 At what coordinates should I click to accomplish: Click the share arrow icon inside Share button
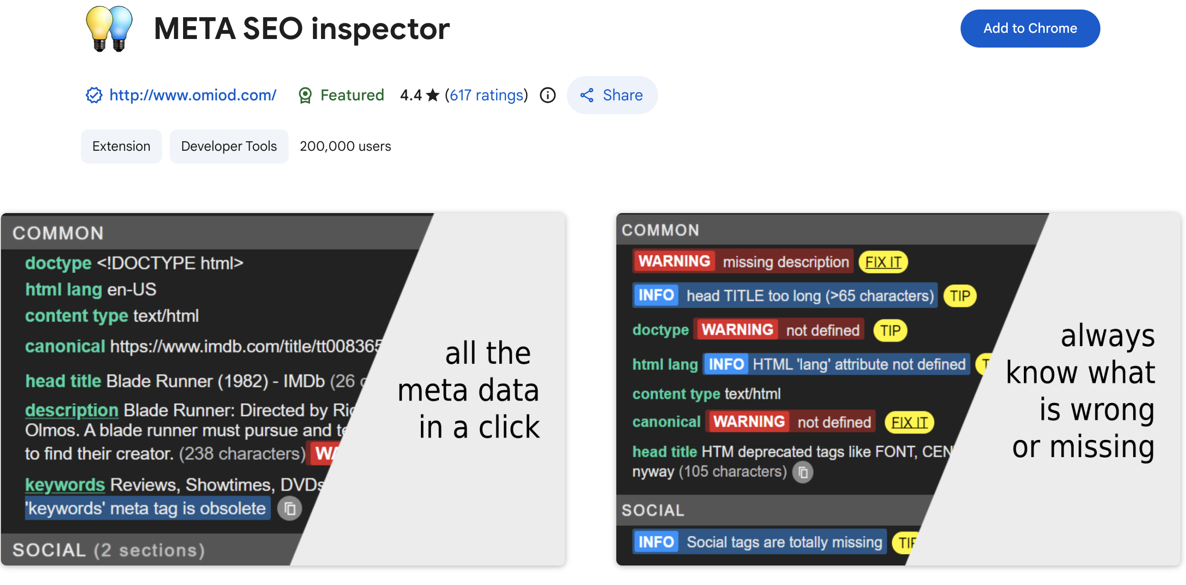point(588,95)
